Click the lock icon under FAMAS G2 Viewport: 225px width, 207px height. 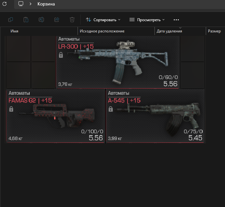coord(11,109)
